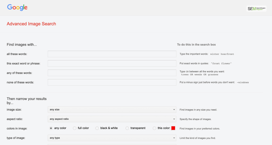The image size is (272, 145).
Task: Select the "transparent" radio button
Action: tap(127, 128)
